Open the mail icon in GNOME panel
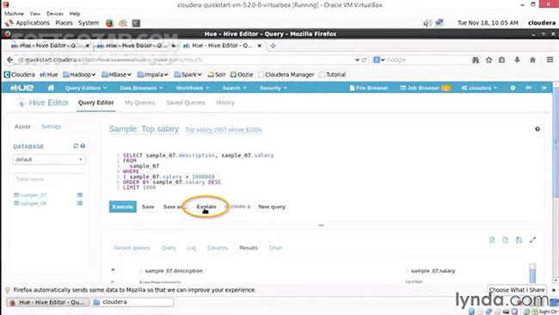559x315 pixels. (x=123, y=23)
